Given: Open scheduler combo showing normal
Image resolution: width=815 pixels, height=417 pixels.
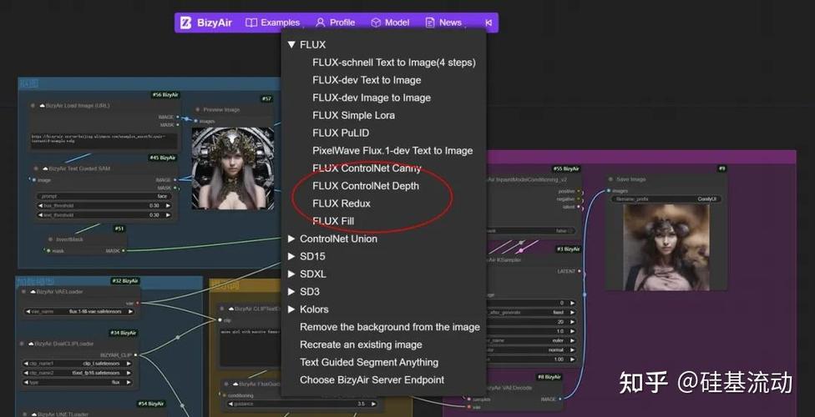Looking at the screenshot, I should (x=531, y=350).
